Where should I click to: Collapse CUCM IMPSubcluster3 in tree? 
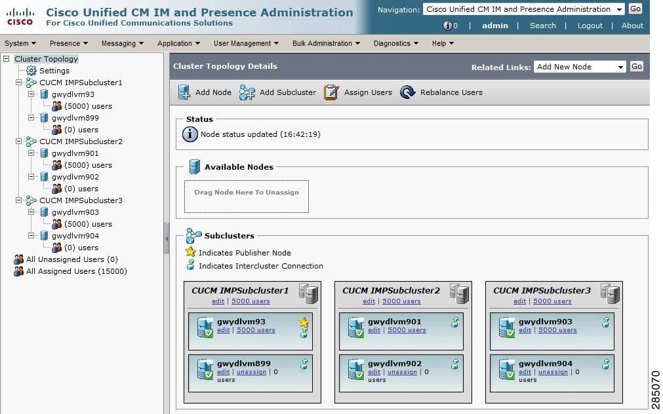click(18, 200)
